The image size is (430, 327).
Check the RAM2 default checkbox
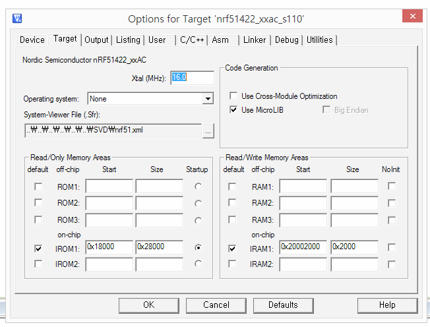click(x=232, y=202)
